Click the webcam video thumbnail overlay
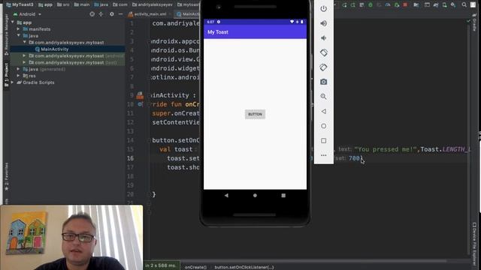 point(71,238)
